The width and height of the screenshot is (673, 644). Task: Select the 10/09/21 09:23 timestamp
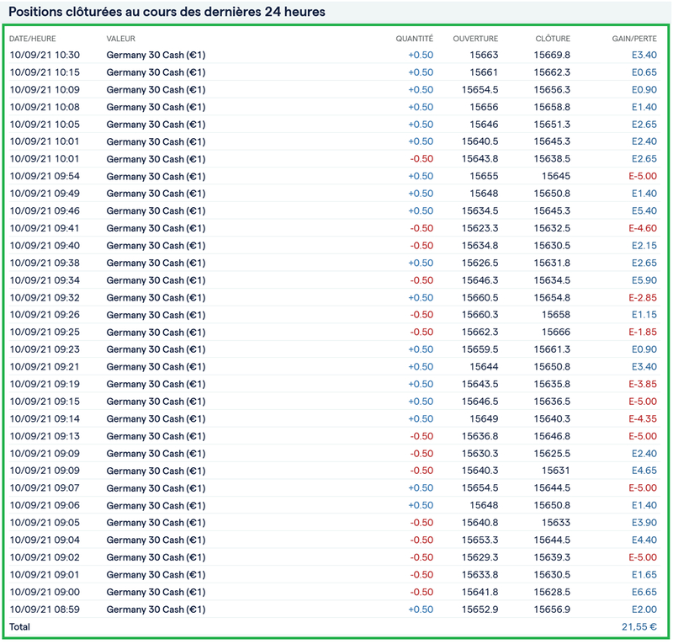click(x=45, y=349)
